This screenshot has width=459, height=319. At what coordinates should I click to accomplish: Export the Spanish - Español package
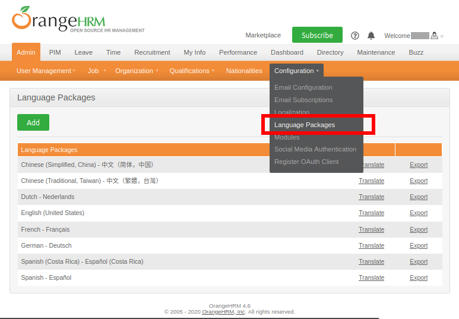(419, 277)
